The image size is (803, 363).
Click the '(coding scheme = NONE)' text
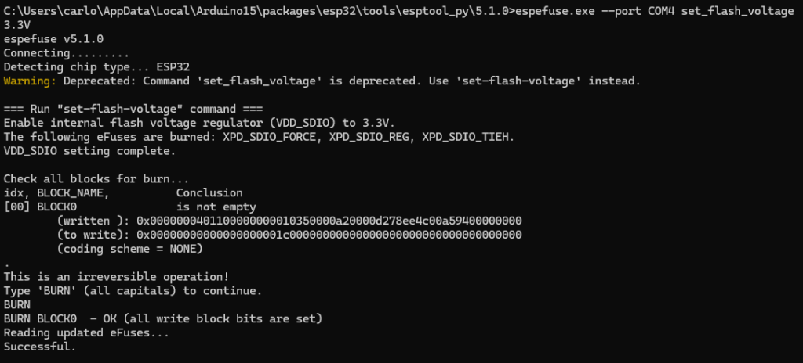click(x=129, y=248)
